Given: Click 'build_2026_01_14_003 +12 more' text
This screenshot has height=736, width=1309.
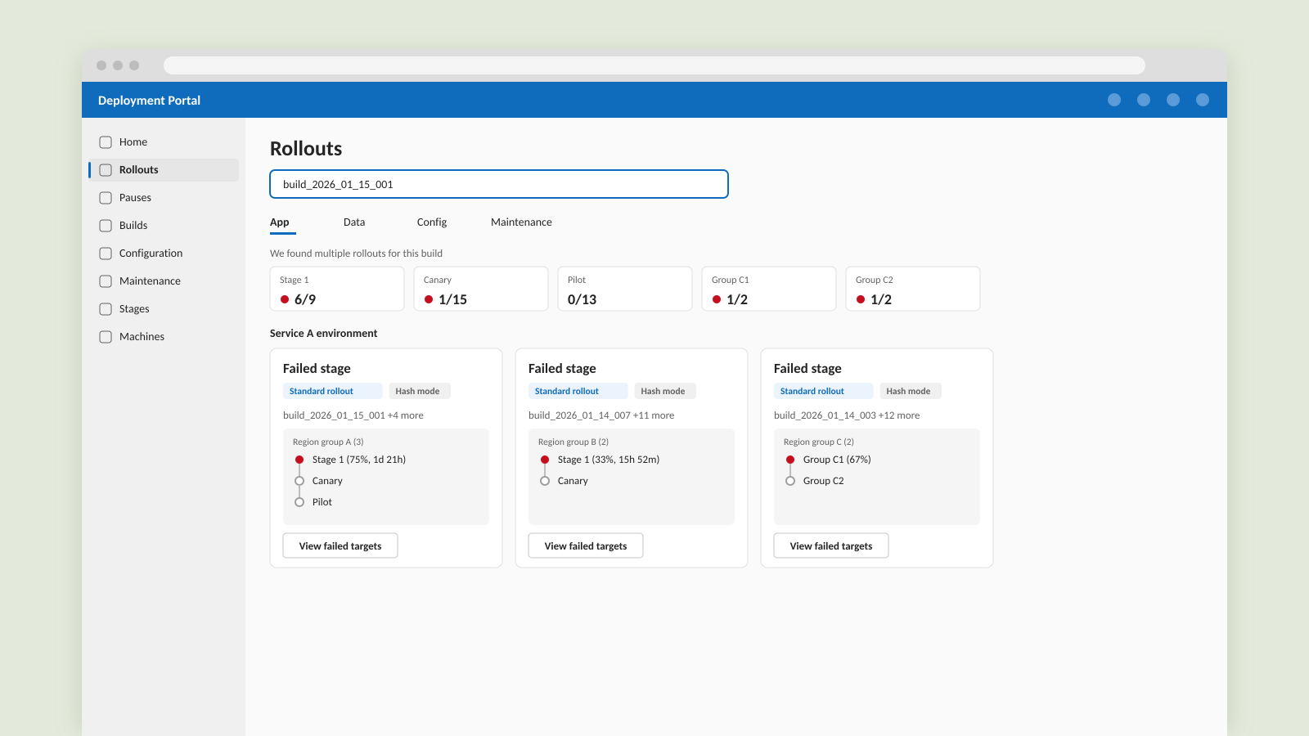Looking at the screenshot, I should point(847,415).
